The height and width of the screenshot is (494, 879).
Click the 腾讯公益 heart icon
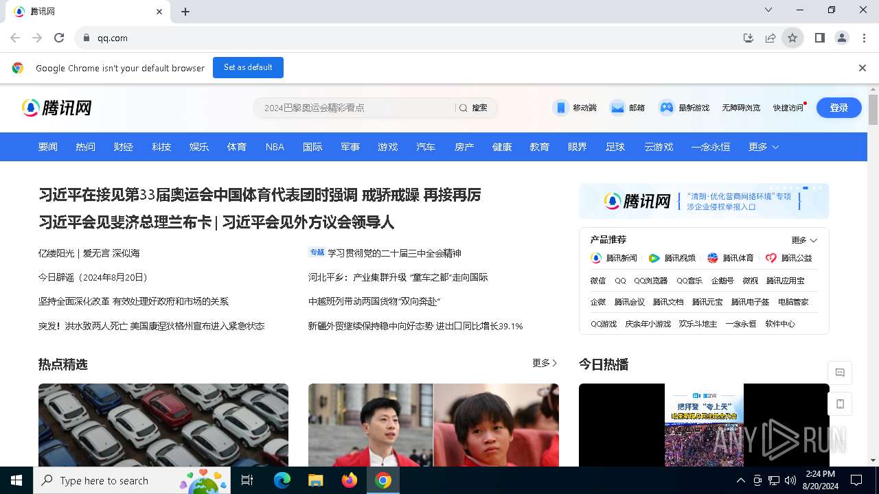(x=771, y=258)
